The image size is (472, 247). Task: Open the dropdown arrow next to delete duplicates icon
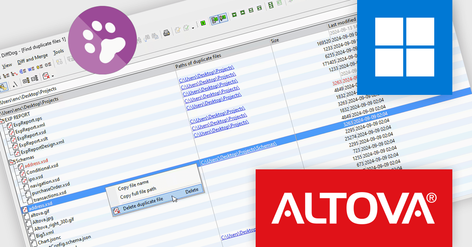(53, 75)
